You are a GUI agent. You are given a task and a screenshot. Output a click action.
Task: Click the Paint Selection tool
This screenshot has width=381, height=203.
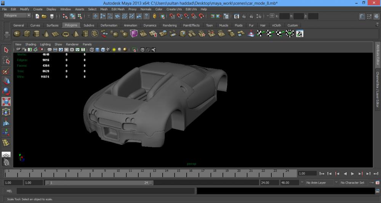point(6,71)
